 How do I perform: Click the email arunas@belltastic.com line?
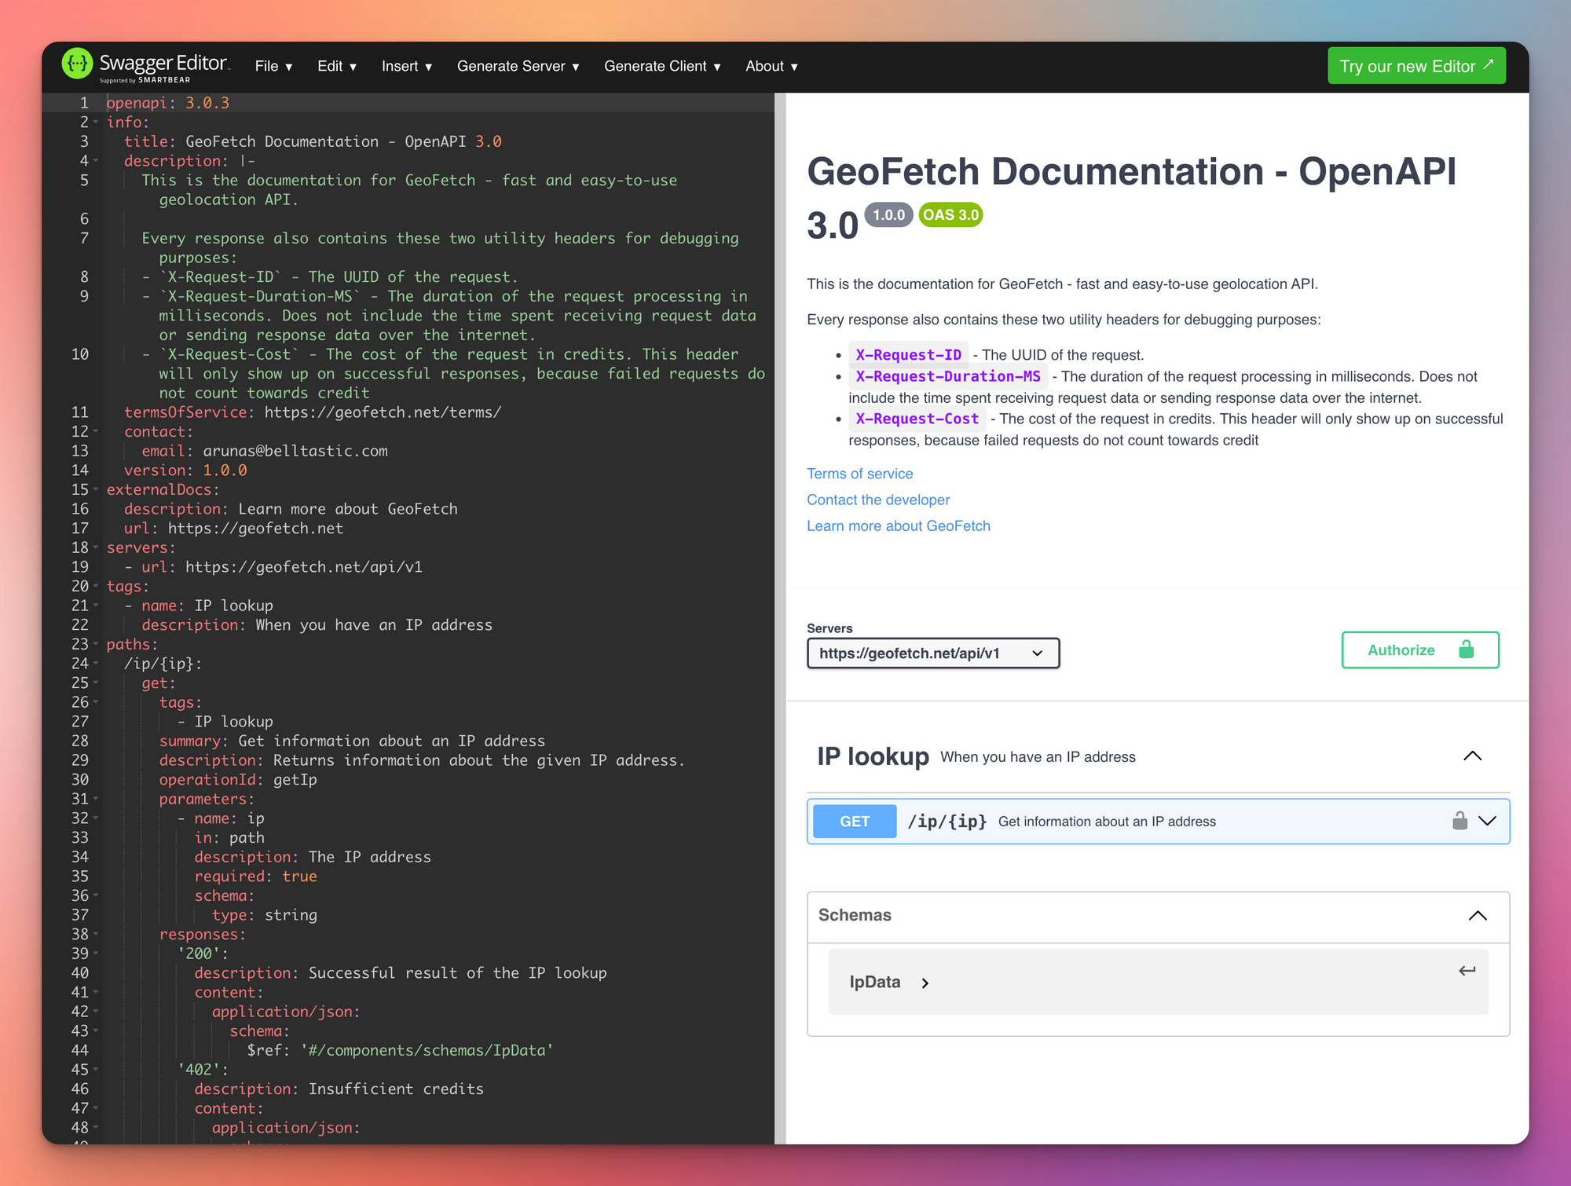265,451
